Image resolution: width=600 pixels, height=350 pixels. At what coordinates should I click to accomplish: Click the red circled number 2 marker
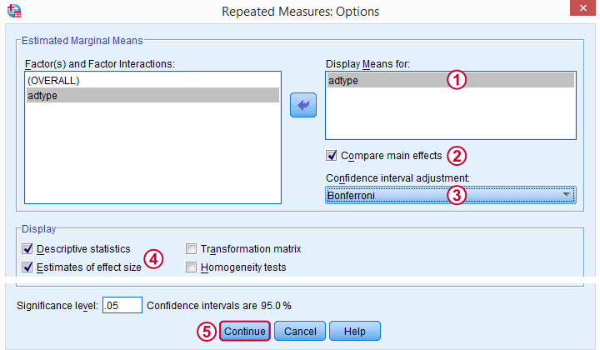coord(457,156)
